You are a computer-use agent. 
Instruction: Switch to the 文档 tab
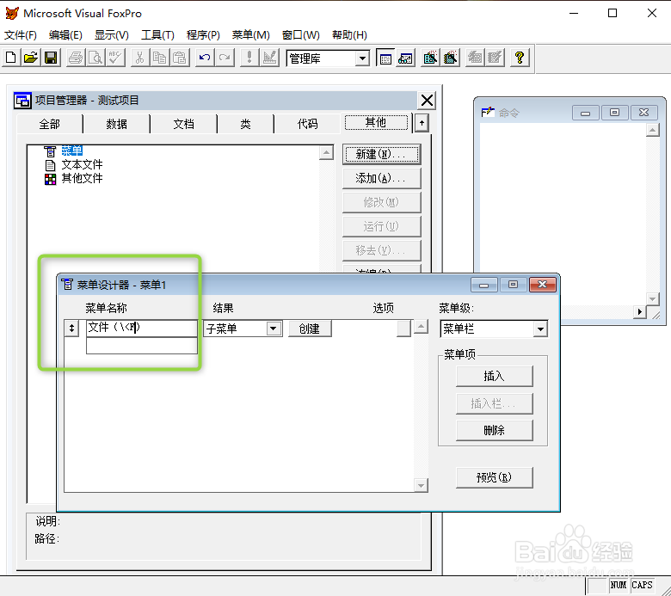coord(183,124)
